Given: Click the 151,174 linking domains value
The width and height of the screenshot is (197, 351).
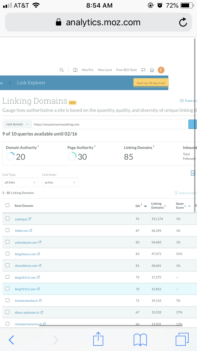Looking at the screenshot, I should [x=157, y=219].
